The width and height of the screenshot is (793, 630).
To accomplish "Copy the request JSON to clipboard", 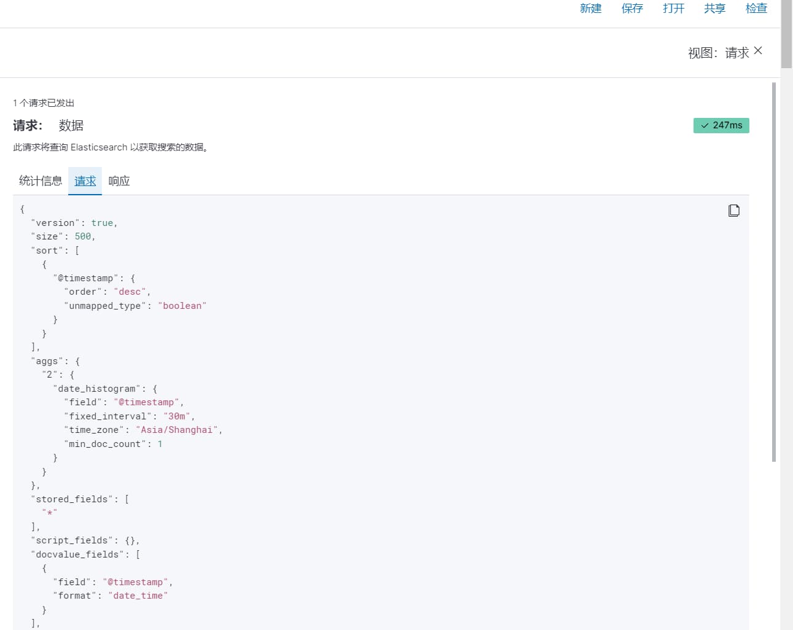I will (x=733, y=211).
